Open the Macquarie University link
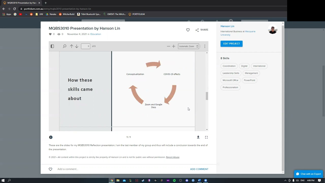This screenshot has height=183, width=325. click(238, 33)
